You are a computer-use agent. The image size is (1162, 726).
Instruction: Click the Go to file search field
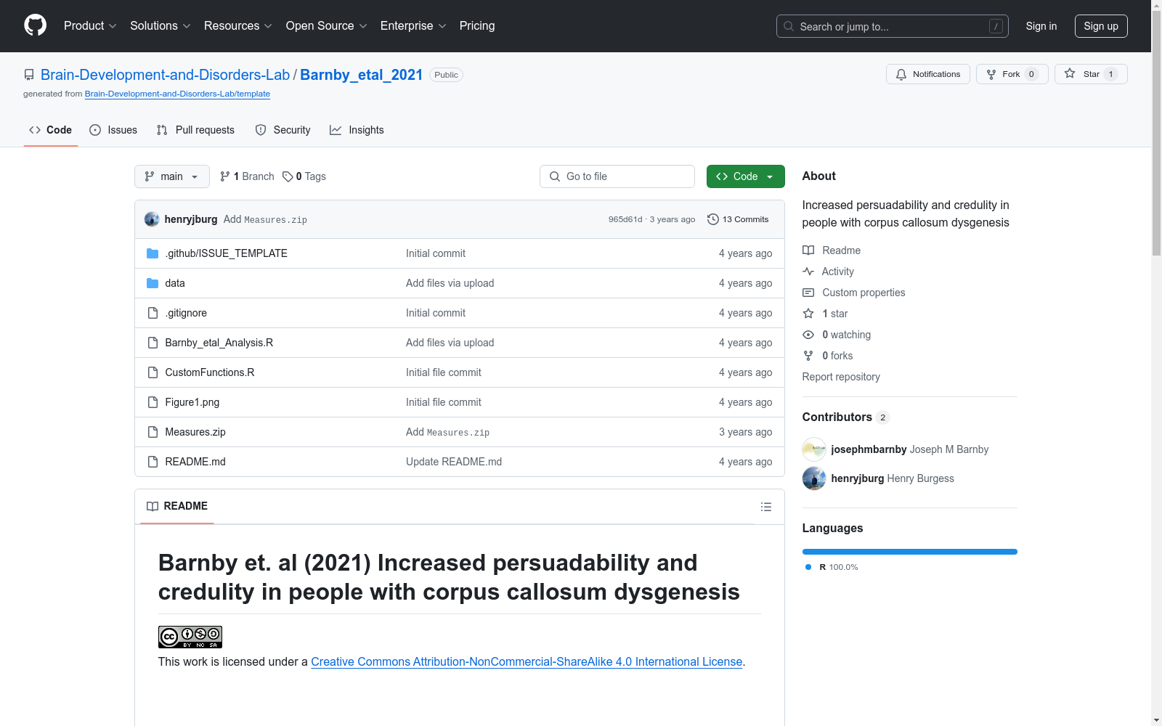click(x=617, y=176)
